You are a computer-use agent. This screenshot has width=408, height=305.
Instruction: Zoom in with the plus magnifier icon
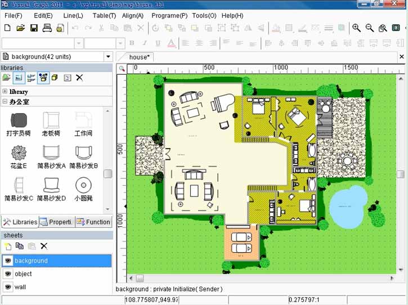pyautogui.click(x=356, y=28)
